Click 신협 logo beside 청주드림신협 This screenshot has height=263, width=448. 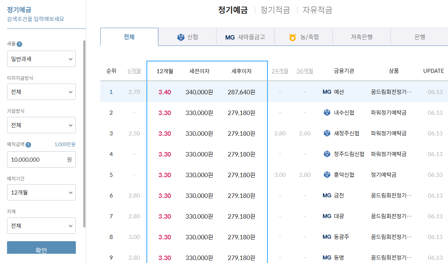(327, 154)
